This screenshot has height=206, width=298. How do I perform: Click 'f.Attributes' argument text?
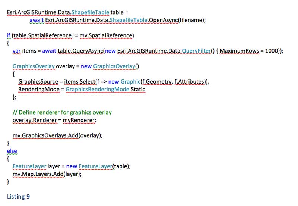[189, 82]
